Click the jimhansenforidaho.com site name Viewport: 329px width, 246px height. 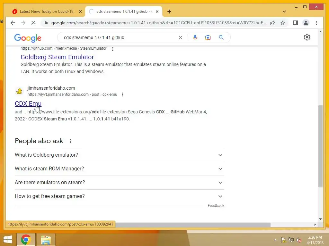click(x=51, y=88)
